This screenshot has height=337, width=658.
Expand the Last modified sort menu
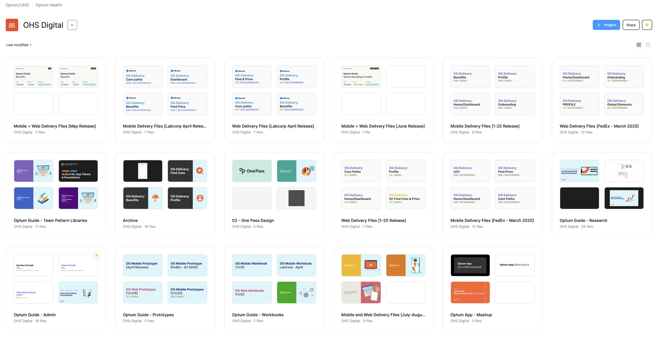pyautogui.click(x=19, y=45)
